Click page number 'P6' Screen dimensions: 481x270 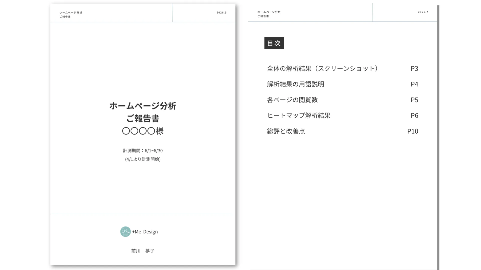[x=414, y=115]
